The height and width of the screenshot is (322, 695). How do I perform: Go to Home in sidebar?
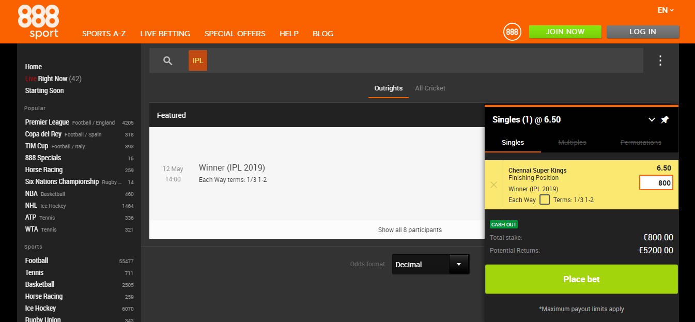(34, 67)
